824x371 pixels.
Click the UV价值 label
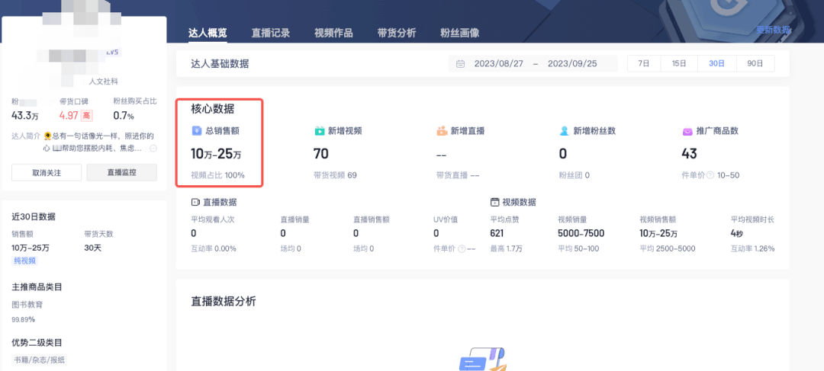pyautogui.click(x=446, y=219)
